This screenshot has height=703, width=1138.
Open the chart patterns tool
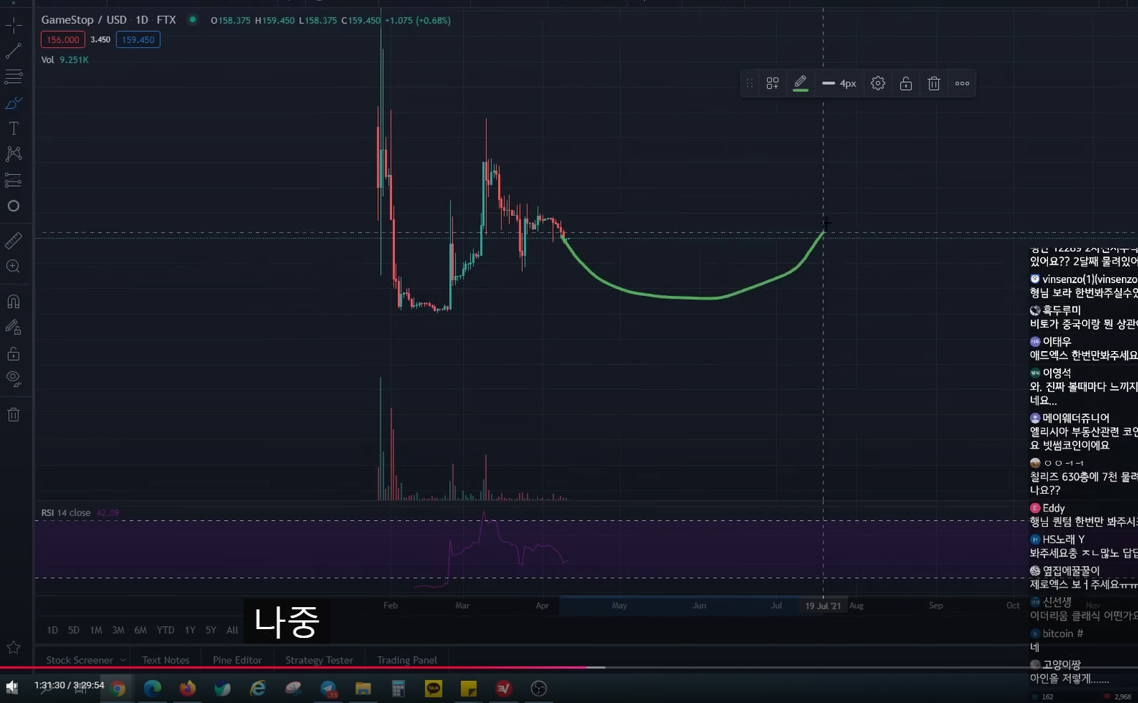point(13,154)
